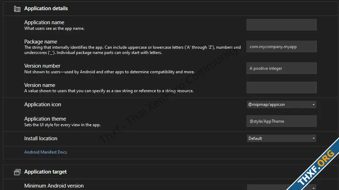The image size is (339, 190).
Task: Click the Application details heading
Action: pos(46,8)
